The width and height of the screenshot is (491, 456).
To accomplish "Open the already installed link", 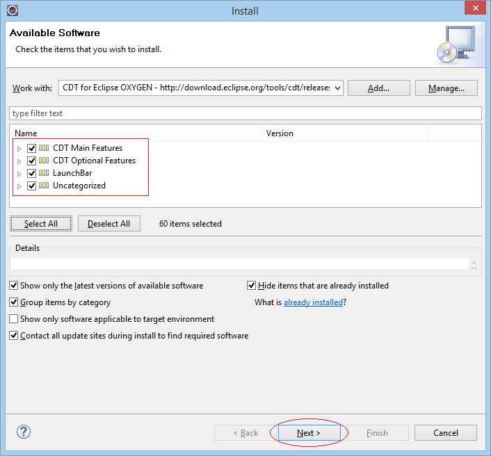I will coord(313,302).
